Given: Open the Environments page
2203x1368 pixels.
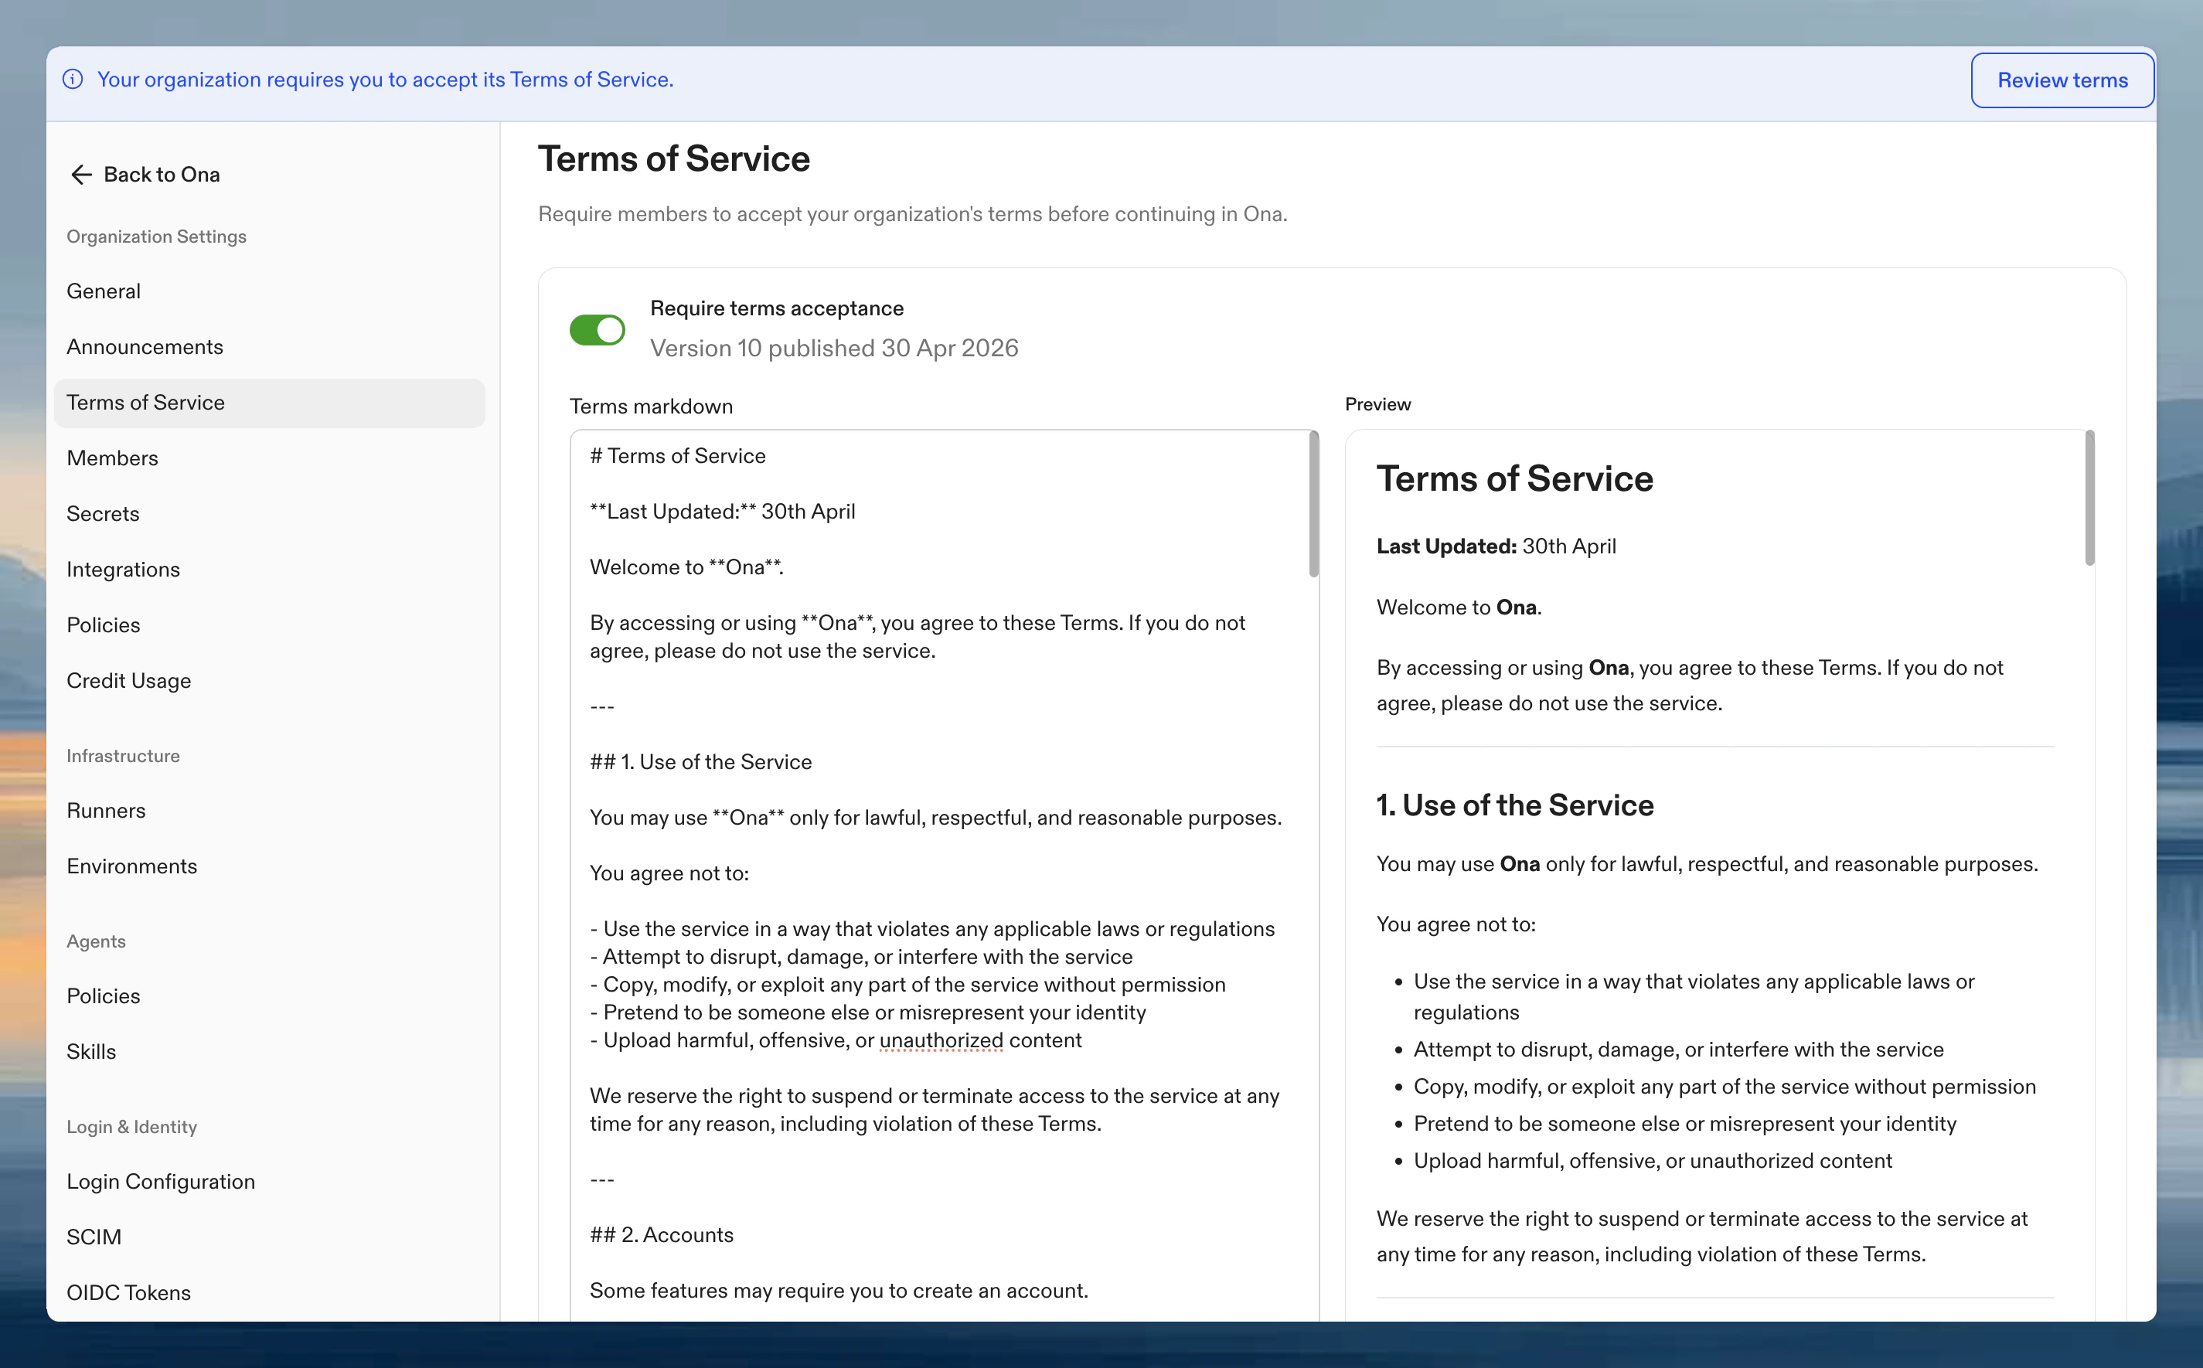Looking at the screenshot, I should pos(131,866).
